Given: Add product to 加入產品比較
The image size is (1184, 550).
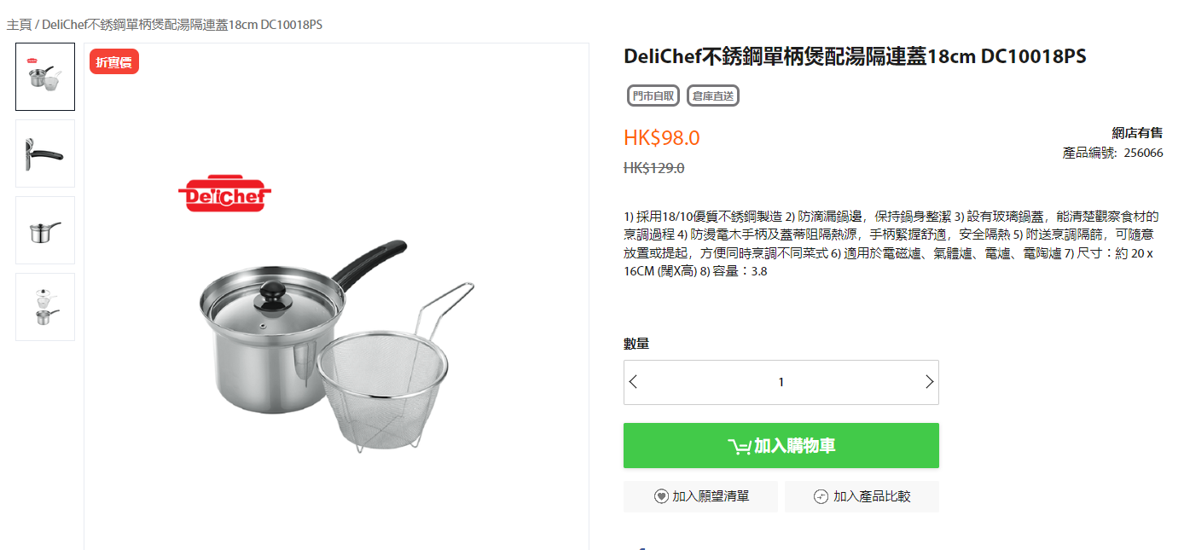Looking at the screenshot, I should click(862, 496).
